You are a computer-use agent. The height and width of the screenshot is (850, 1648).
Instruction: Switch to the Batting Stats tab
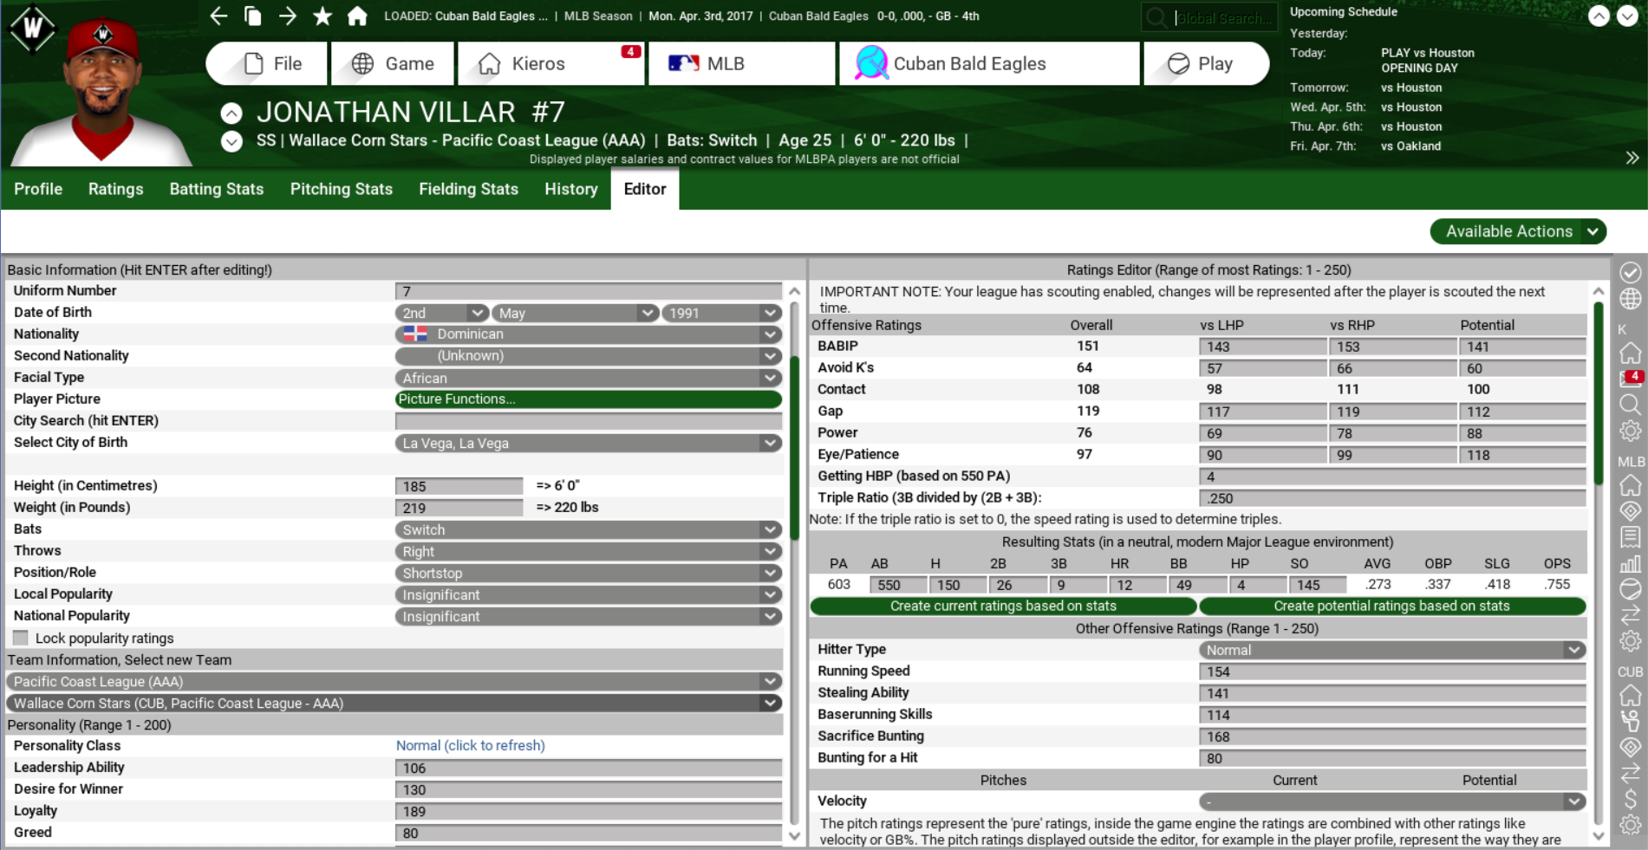pos(217,189)
